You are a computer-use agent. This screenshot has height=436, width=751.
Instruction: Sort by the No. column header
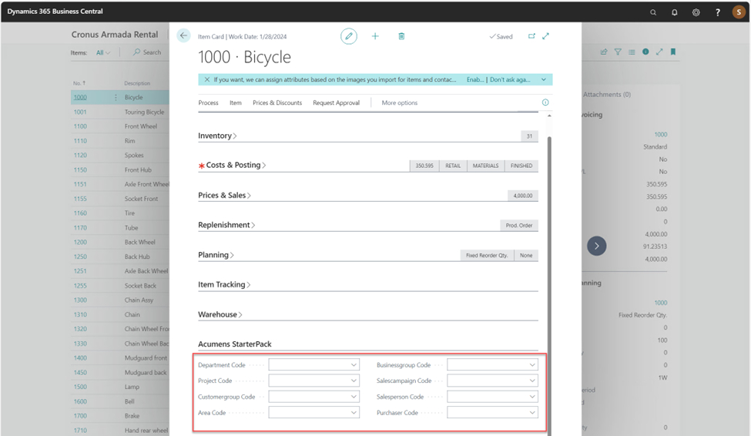[79, 83]
